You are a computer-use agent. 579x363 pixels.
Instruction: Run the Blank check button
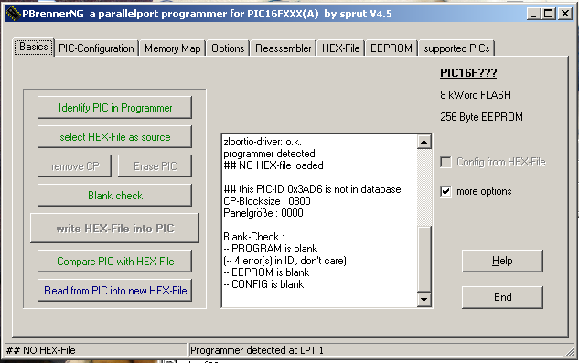pos(115,196)
